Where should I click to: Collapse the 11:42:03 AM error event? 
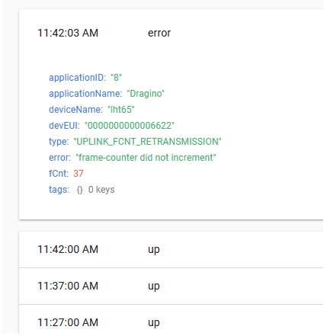(171, 33)
